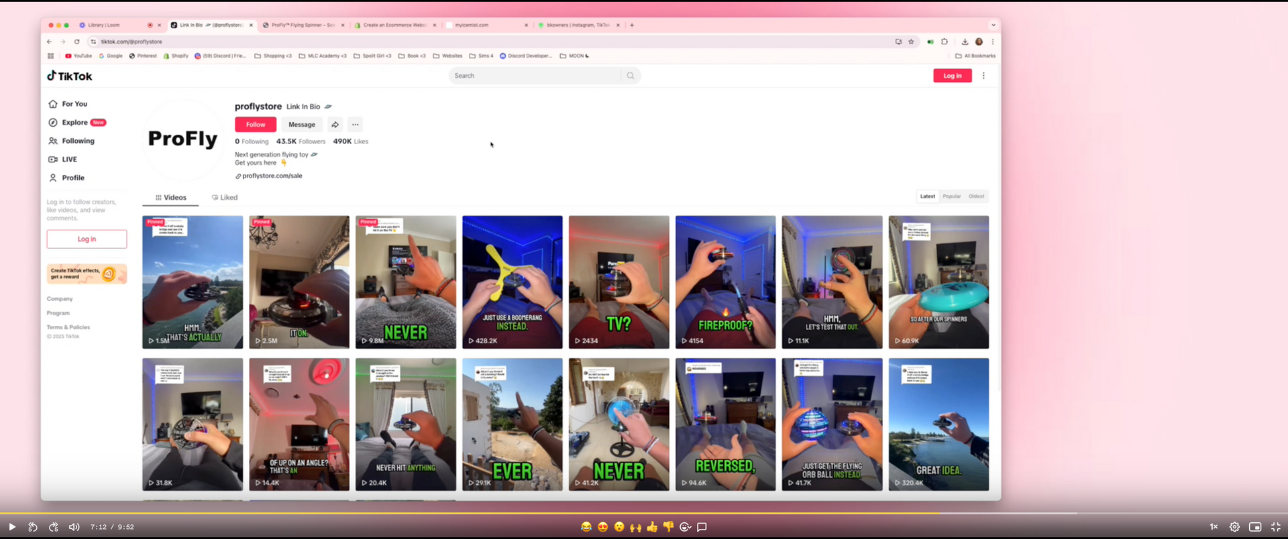Exit fullscreen in the video player
1288x539 pixels.
(1276, 527)
